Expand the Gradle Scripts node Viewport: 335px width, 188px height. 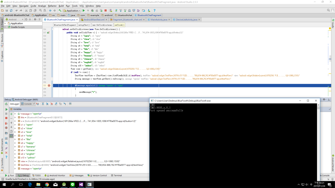5,27
